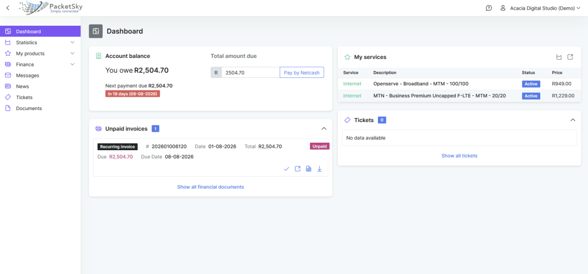Click the red In 19 days badge
The height and width of the screenshot is (274, 588).
tap(133, 93)
